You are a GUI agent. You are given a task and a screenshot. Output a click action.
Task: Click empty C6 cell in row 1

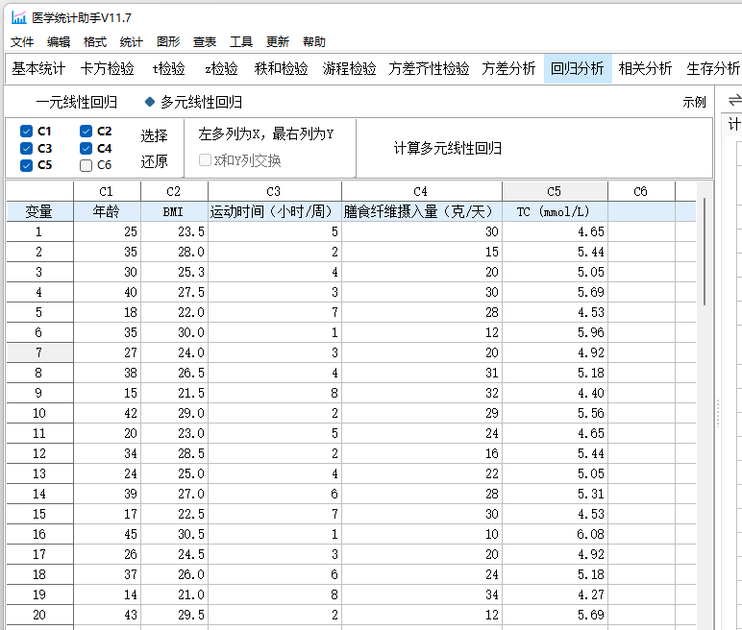(641, 231)
